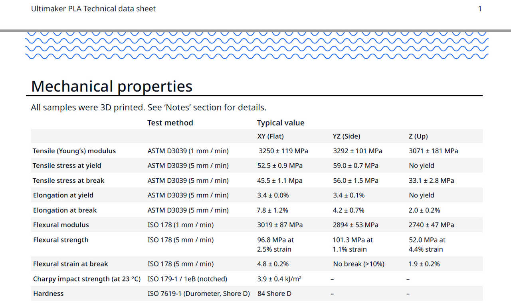This screenshot has width=511, height=303.
Task: Select the Test method column header
Action: pyautogui.click(x=170, y=123)
